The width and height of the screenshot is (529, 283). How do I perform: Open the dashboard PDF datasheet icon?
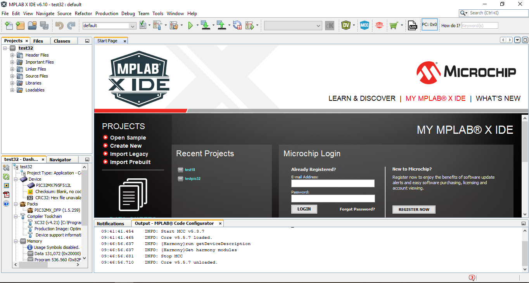[6, 194]
